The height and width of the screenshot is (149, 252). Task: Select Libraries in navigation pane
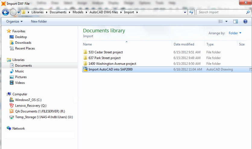pos(18,60)
